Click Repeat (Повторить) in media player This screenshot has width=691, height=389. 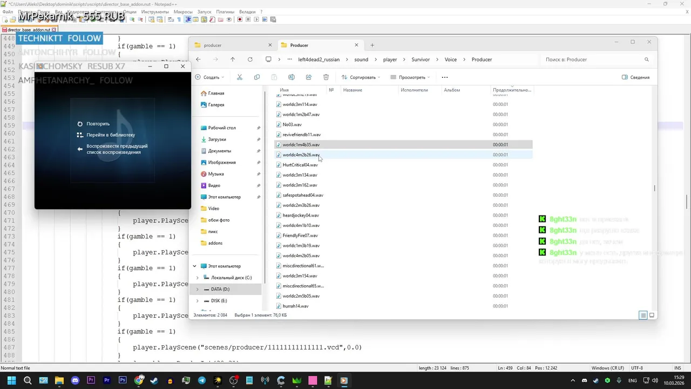[93, 124]
